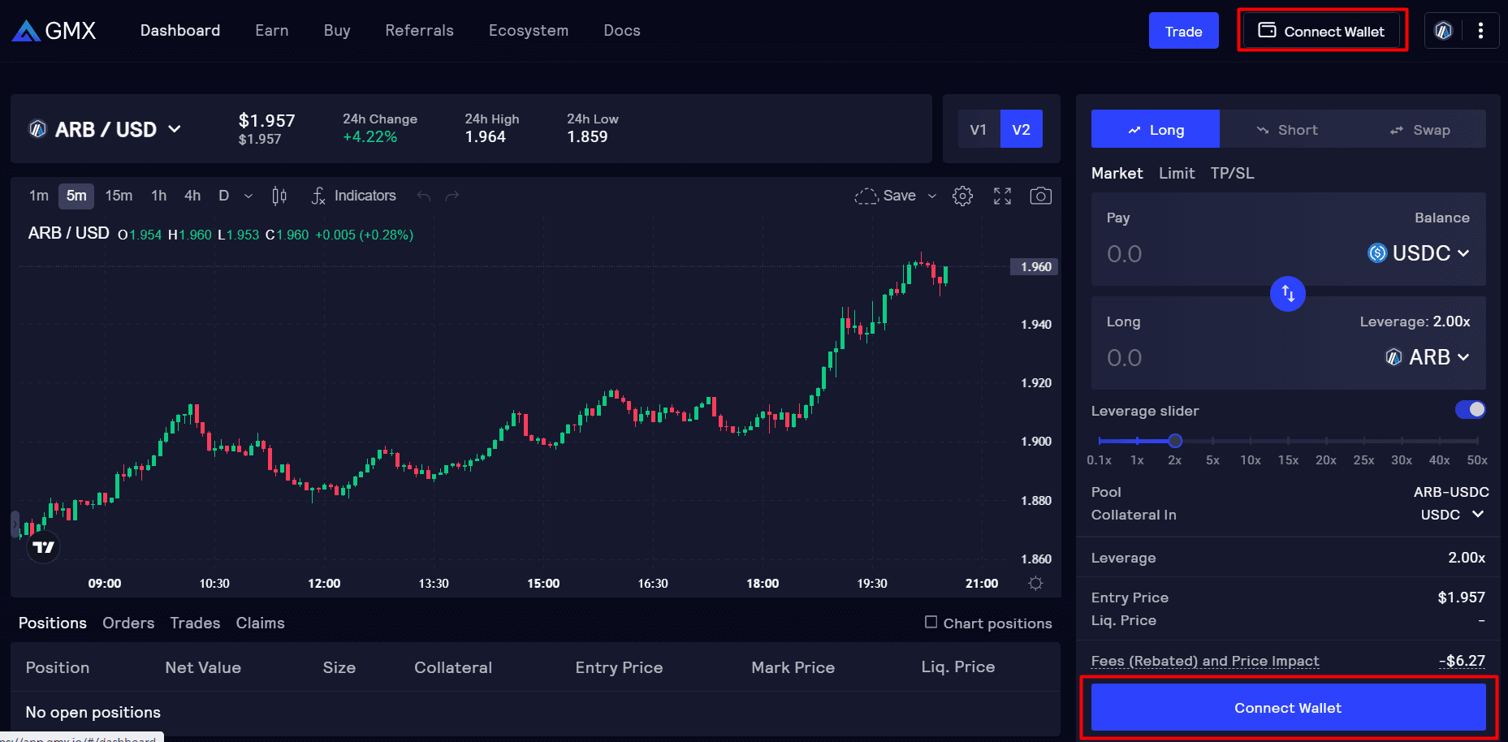Click the candlestick chart style icon

[x=279, y=196]
